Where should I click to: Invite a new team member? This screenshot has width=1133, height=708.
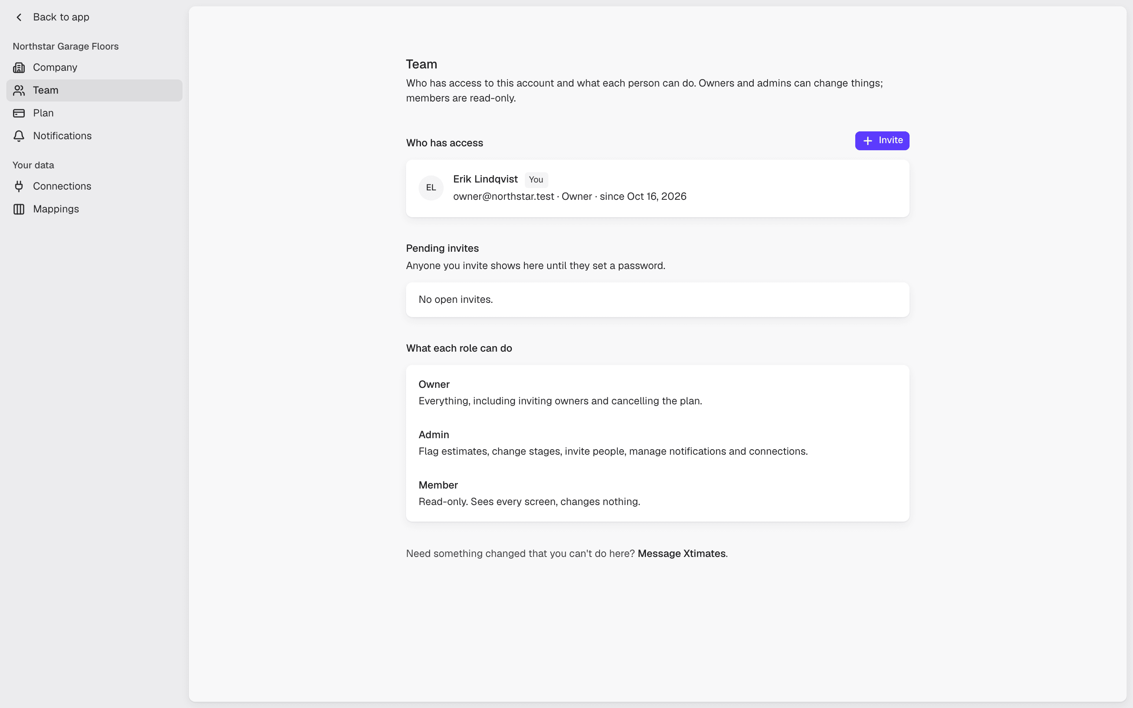(x=882, y=140)
